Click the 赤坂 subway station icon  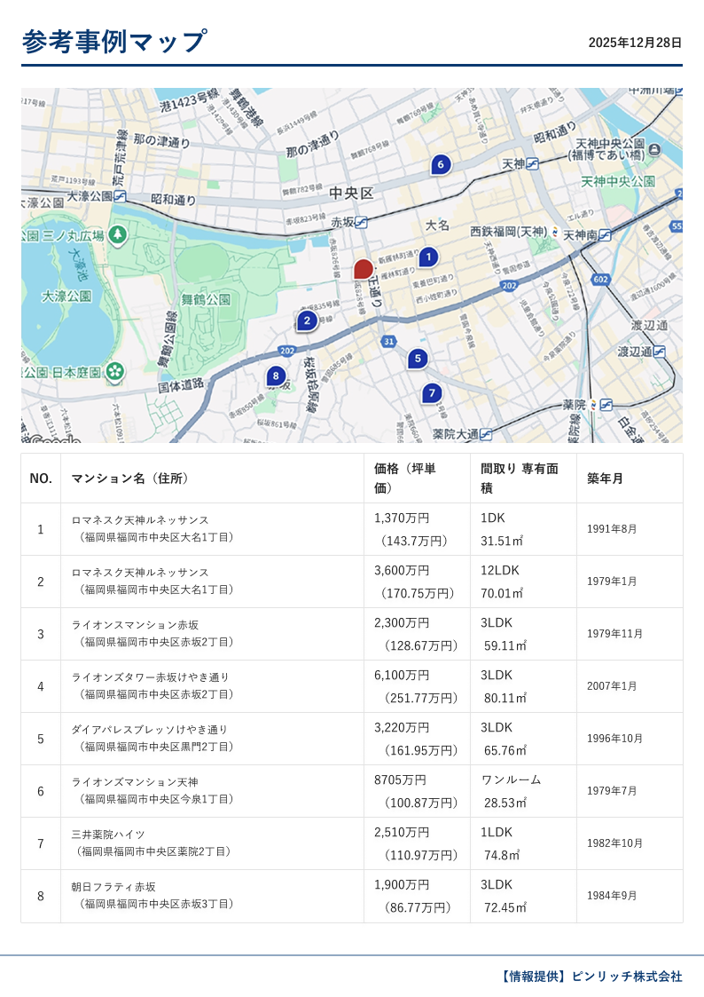[x=361, y=222]
